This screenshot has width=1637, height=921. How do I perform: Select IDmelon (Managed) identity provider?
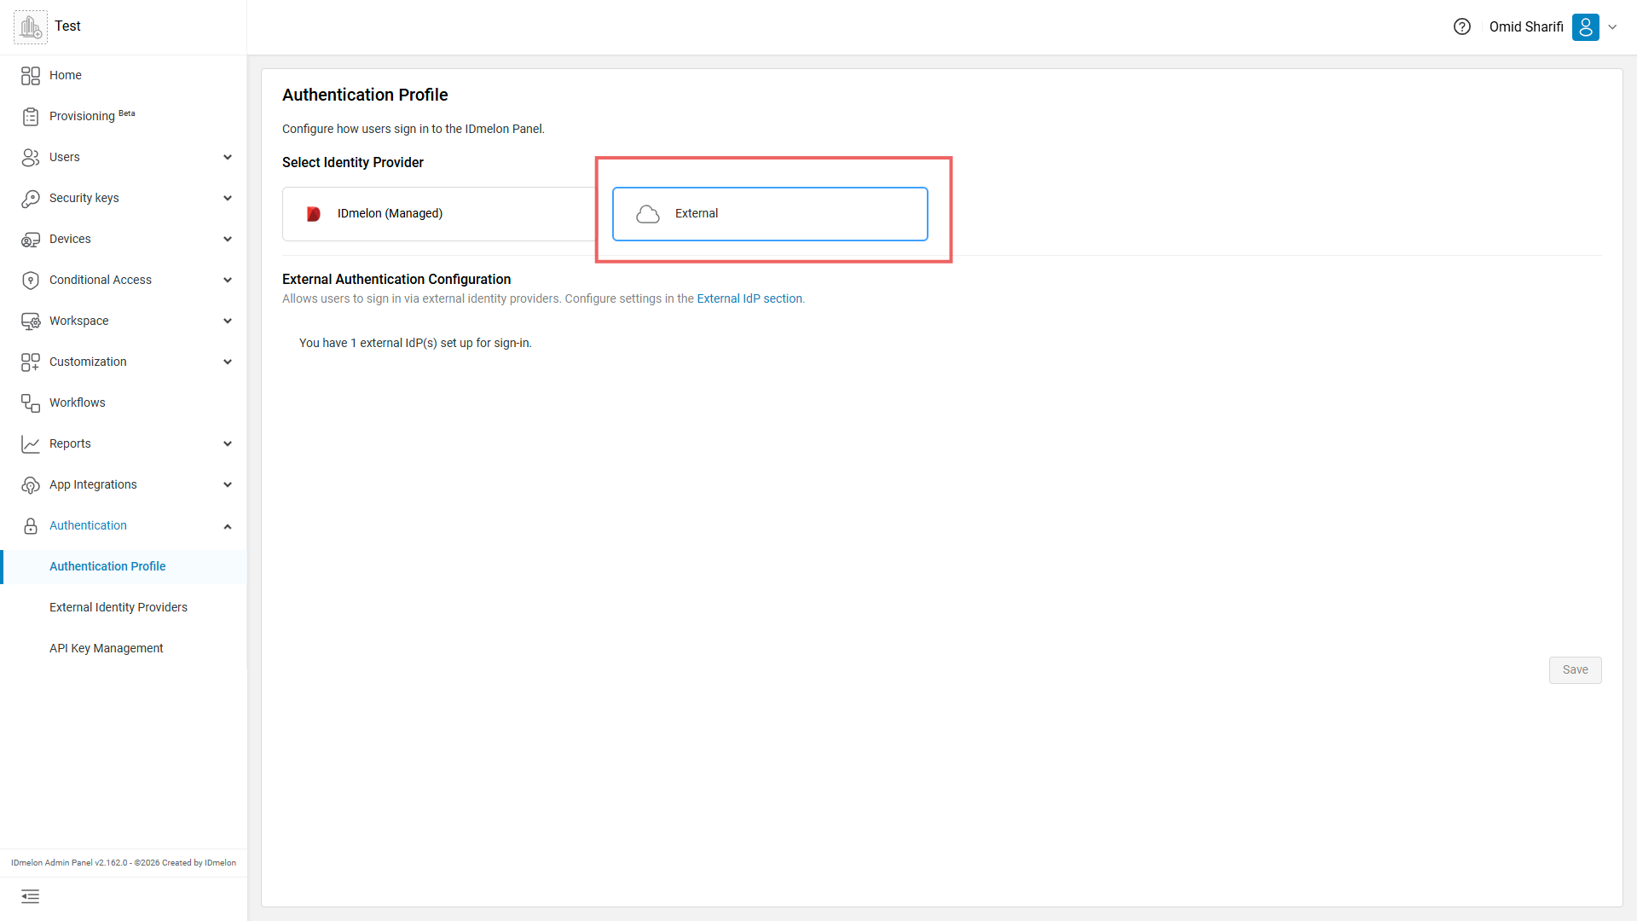click(x=439, y=214)
